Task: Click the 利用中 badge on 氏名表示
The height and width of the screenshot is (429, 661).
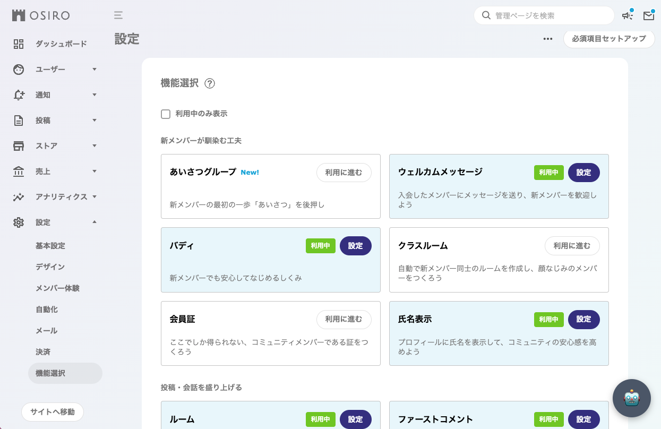Action: pos(549,320)
